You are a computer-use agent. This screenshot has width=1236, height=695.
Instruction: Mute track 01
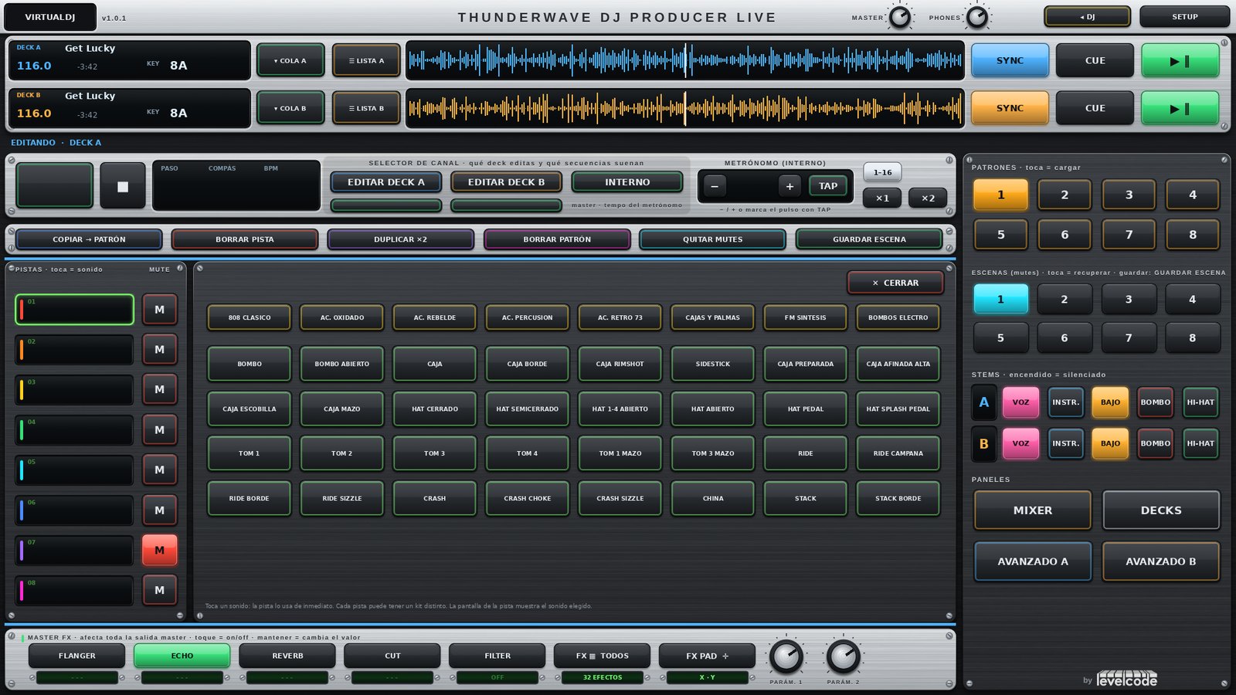[x=159, y=310]
